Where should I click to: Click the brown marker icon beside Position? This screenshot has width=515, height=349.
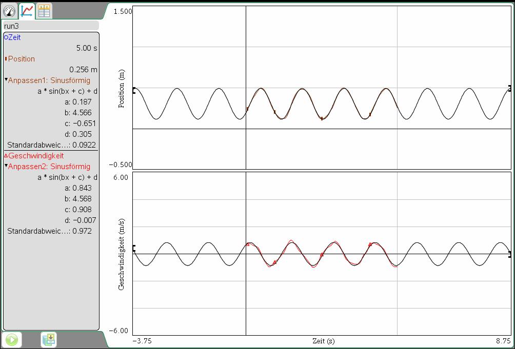(6, 59)
